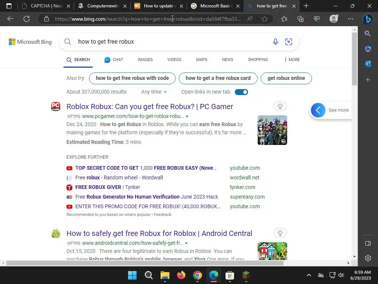Open the tab actions menu icon
This screenshot has height=284, width=378.
click(9, 6)
